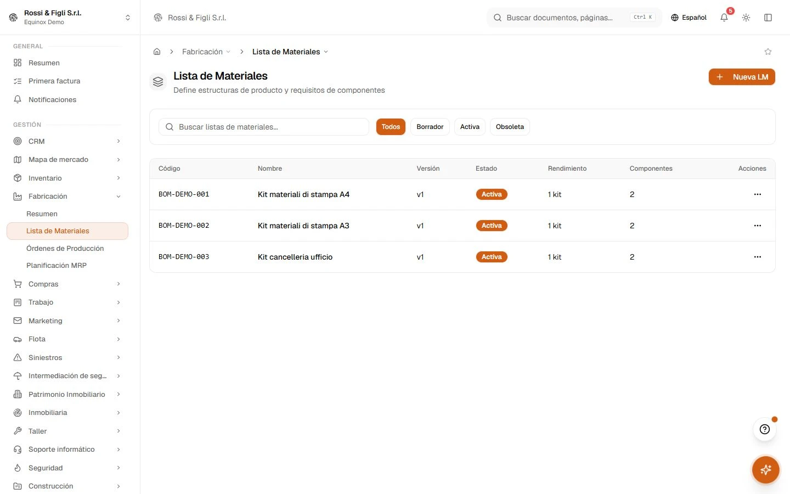Click the Lista de Materiales layers icon
790x494 pixels.
(158, 82)
